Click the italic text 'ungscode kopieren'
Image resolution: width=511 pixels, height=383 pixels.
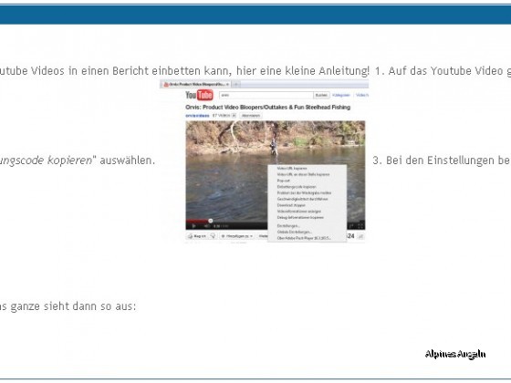(46, 160)
